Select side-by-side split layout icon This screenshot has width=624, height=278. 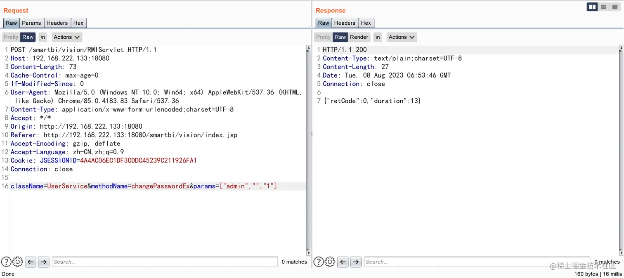pos(592,7)
